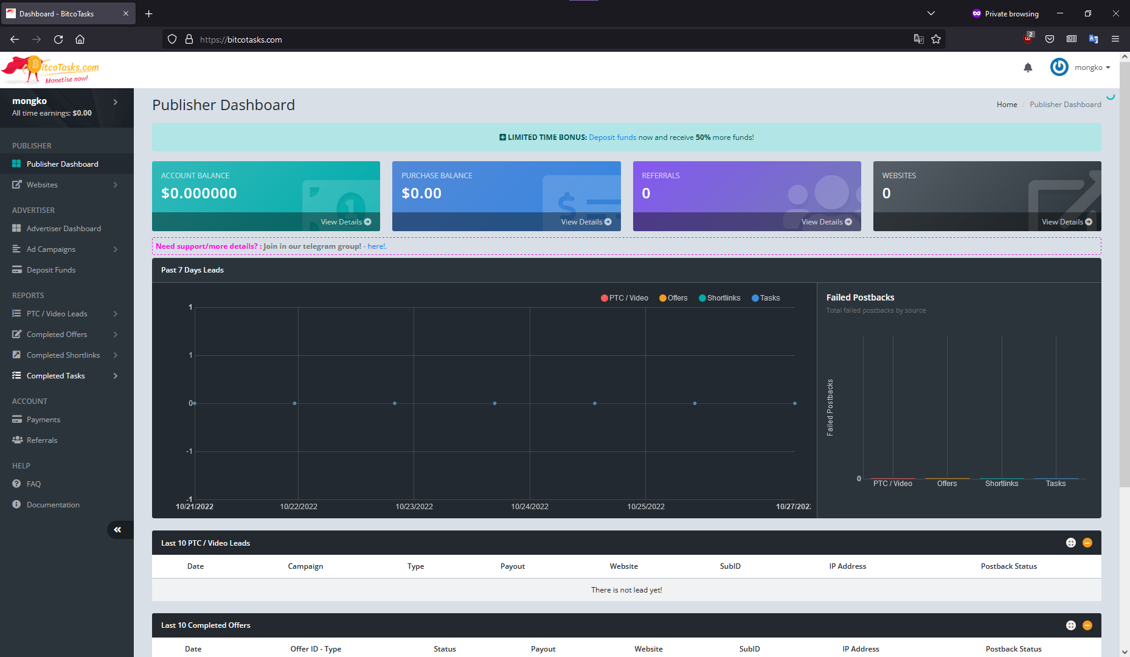Collapse the Last 10 Completed Offers card

coord(1088,625)
